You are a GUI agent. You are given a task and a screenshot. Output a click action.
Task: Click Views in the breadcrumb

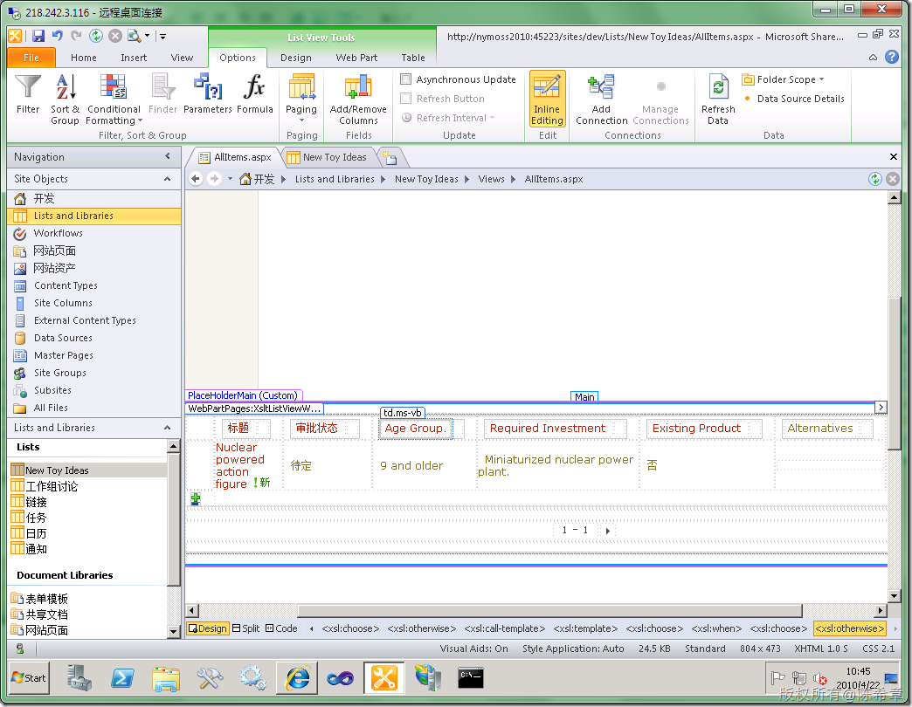point(492,179)
